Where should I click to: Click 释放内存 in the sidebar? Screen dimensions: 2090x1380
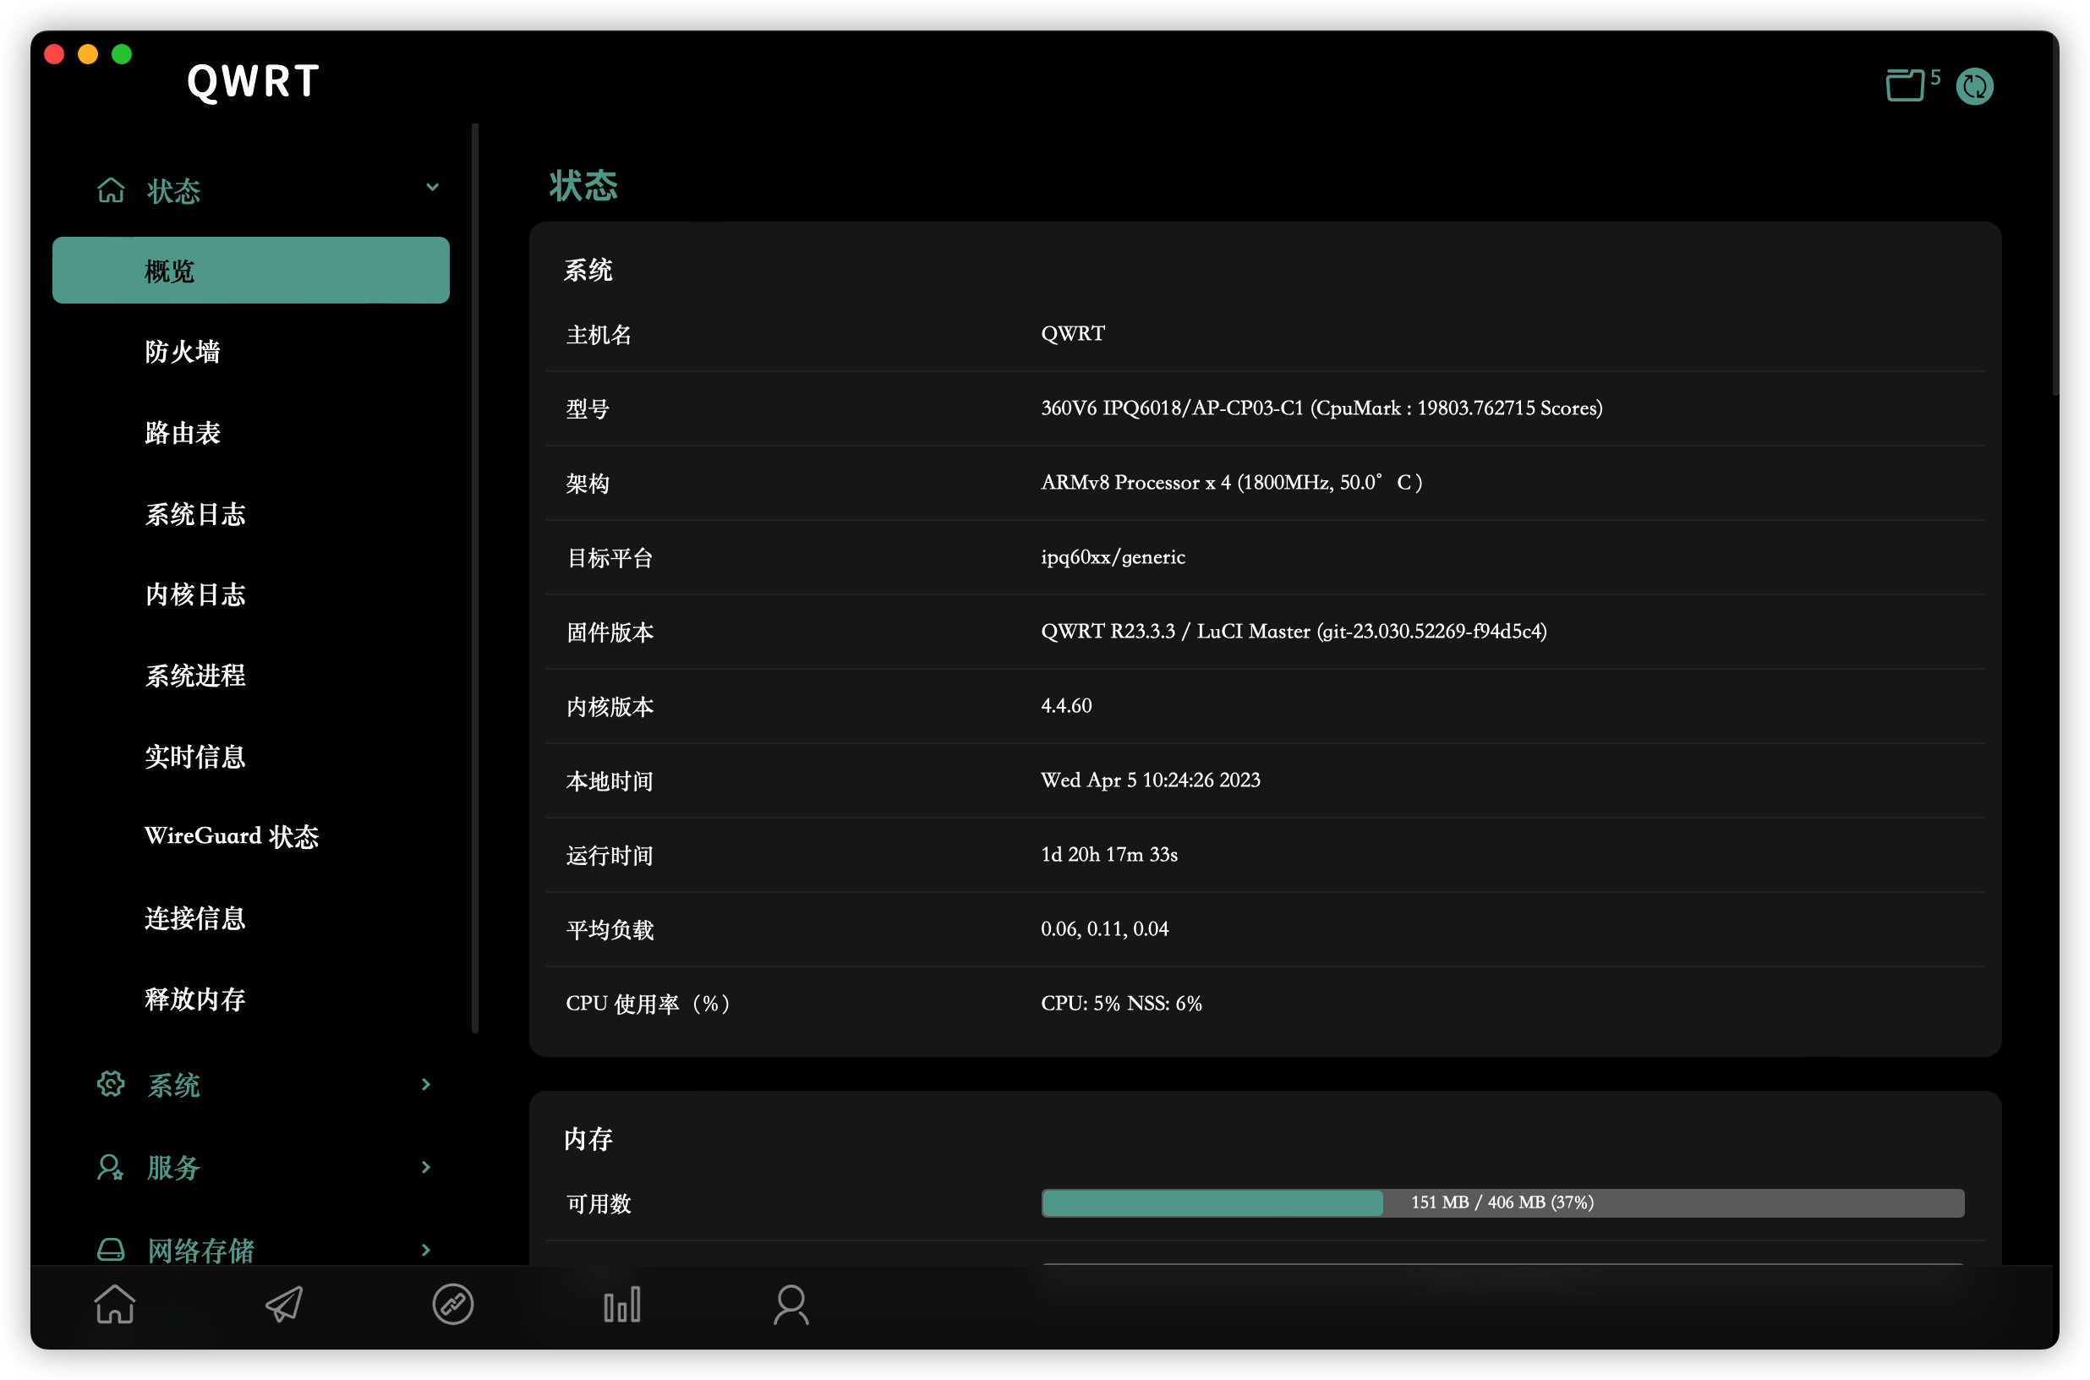[195, 999]
